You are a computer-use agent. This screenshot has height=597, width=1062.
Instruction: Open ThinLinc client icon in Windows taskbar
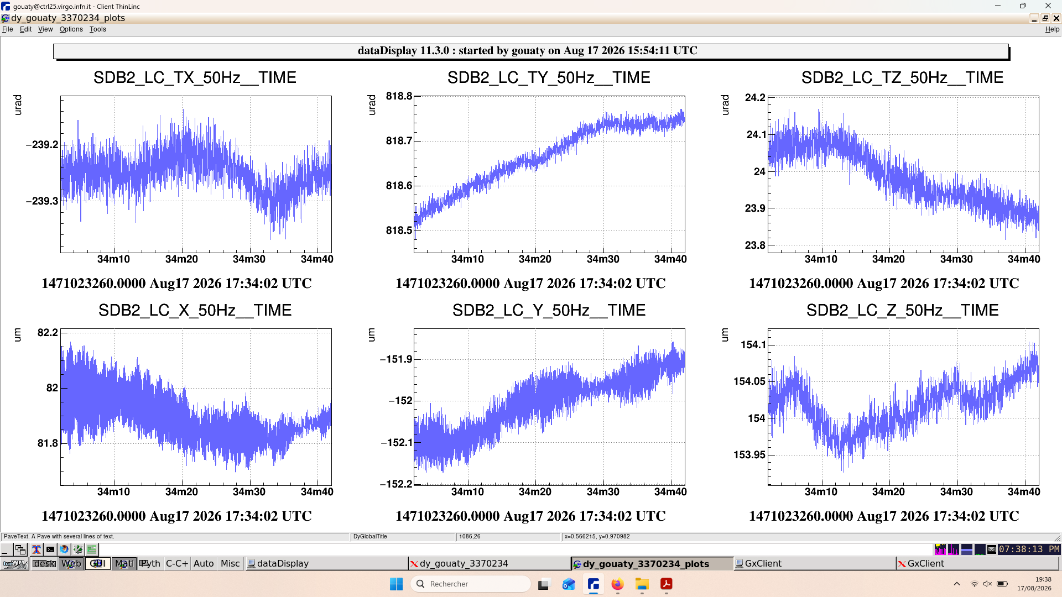(x=594, y=584)
